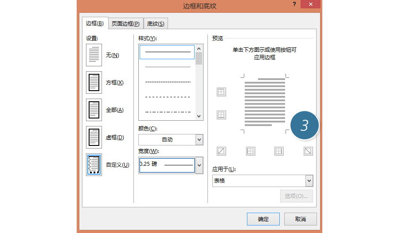Click the 确定 button
The width and height of the screenshot is (399, 233).
tap(263, 219)
